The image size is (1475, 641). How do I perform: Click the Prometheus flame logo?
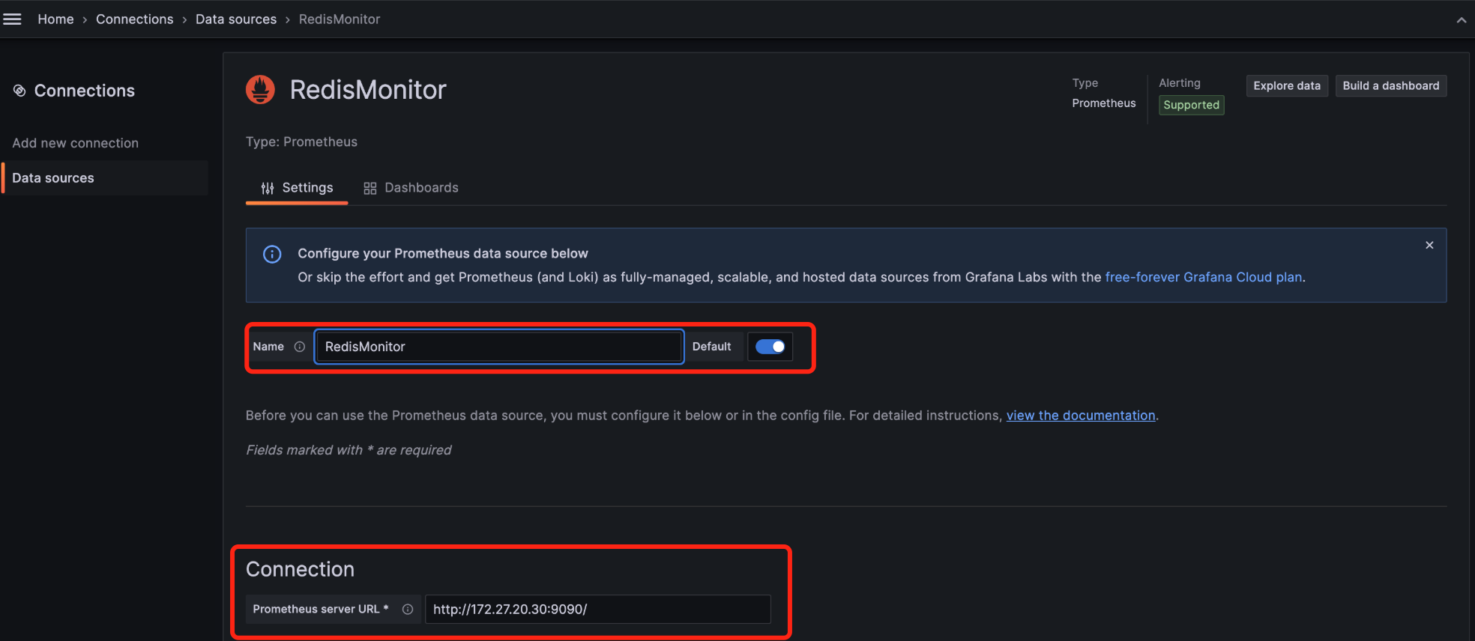click(260, 90)
